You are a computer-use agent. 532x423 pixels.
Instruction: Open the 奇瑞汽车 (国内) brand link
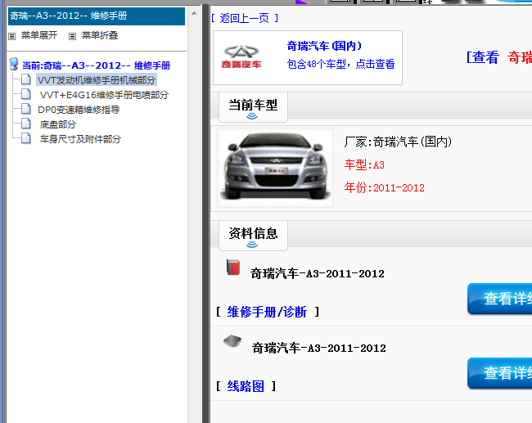[x=324, y=46]
